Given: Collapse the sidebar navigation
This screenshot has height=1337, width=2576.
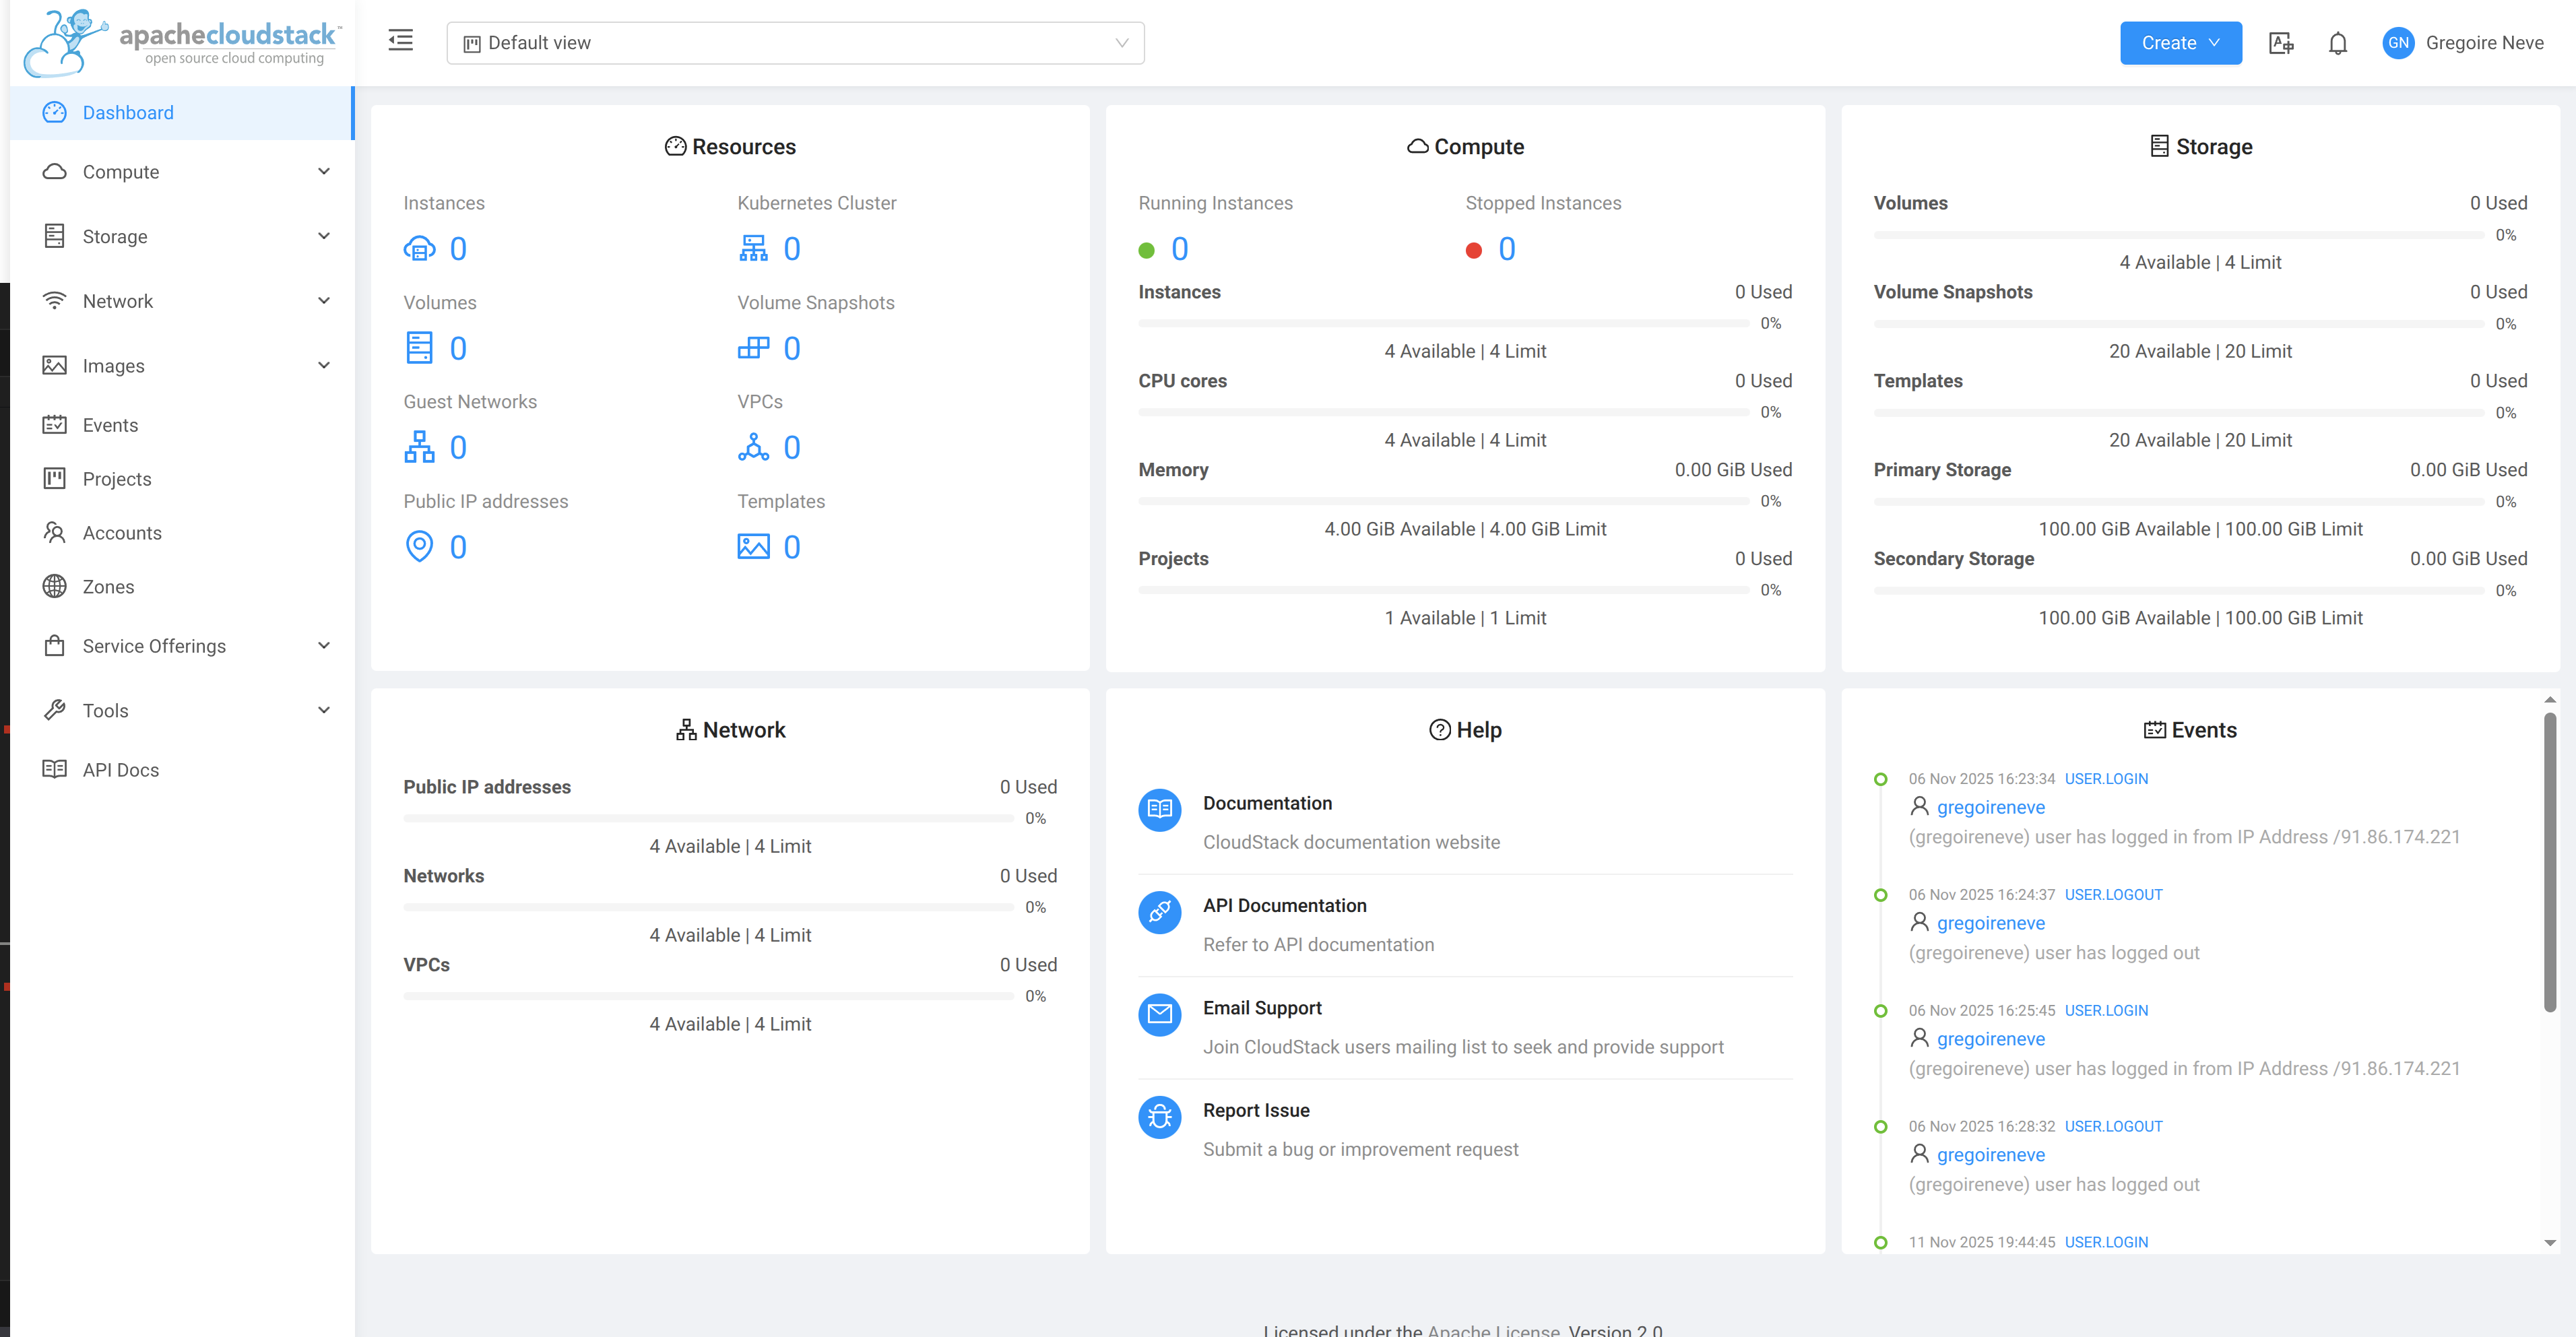Looking at the screenshot, I should [x=400, y=41].
